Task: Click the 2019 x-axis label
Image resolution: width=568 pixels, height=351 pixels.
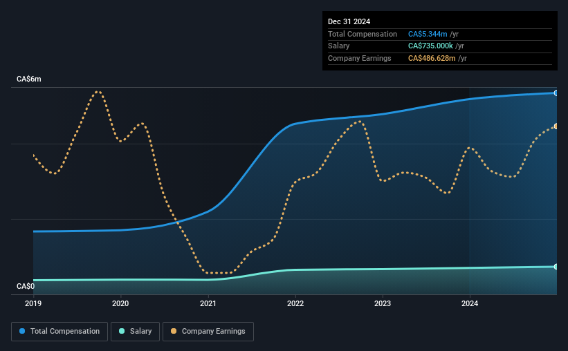Action: pyautogui.click(x=33, y=303)
